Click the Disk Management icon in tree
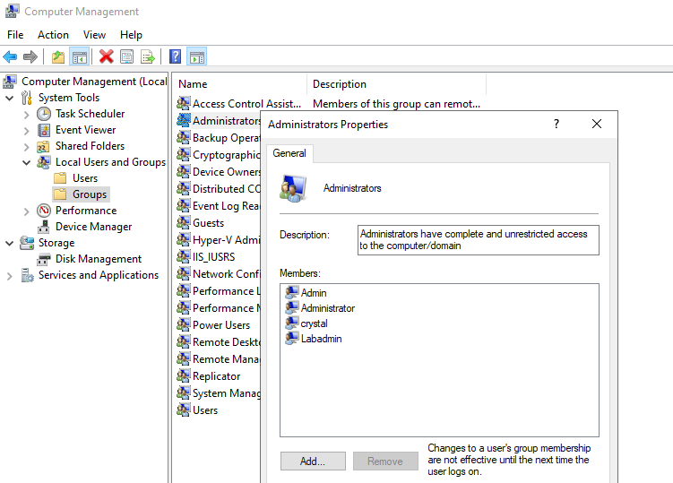 (x=43, y=259)
